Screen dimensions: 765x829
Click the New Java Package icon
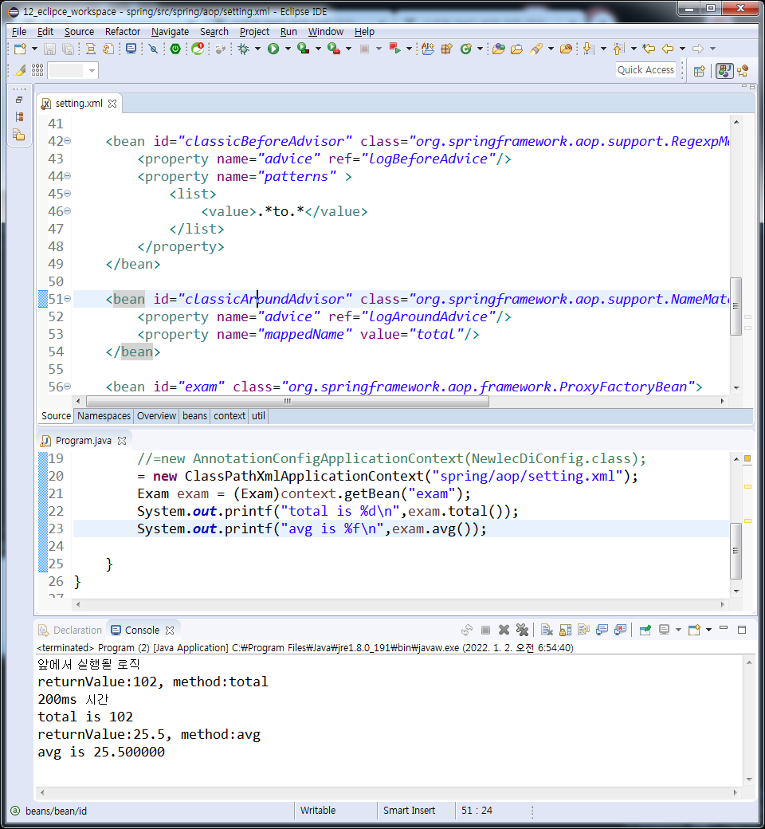447,49
